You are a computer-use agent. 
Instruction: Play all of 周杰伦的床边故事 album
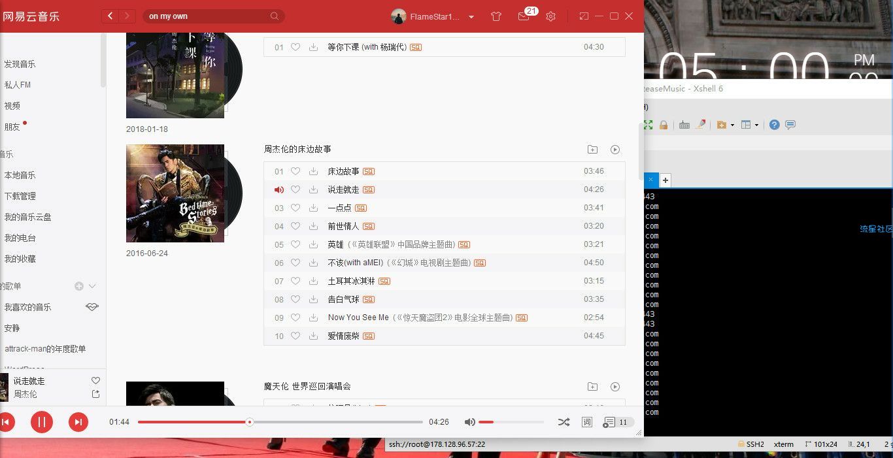615,150
